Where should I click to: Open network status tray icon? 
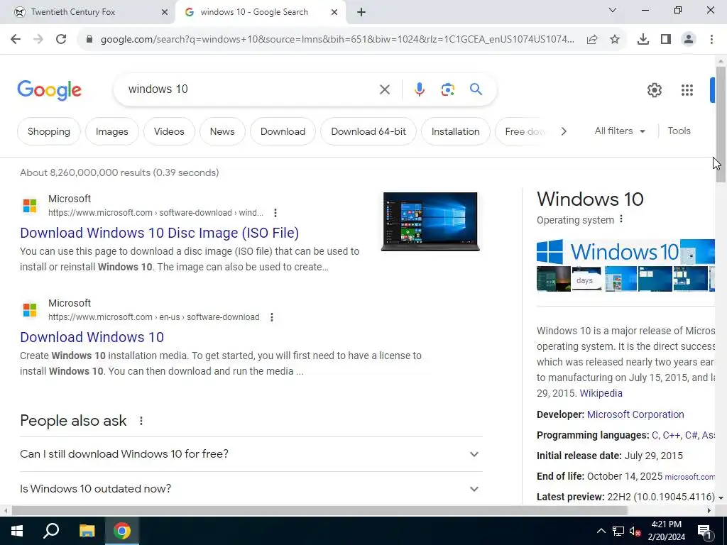click(x=618, y=531)
